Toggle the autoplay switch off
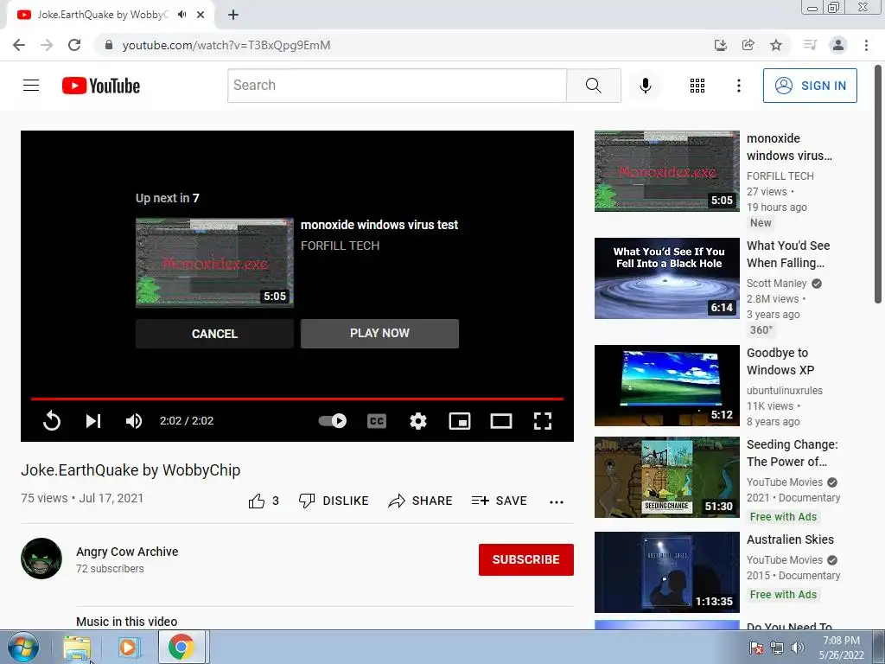This screenshot has width=885, height=664. (x=333, y=421)
